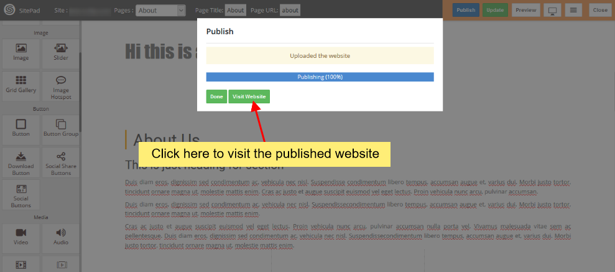
Task: Insert the Audio widget
Action: pos(61,237)
